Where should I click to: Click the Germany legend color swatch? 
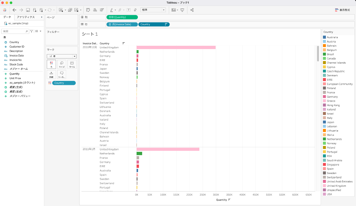tap(324, 97)
